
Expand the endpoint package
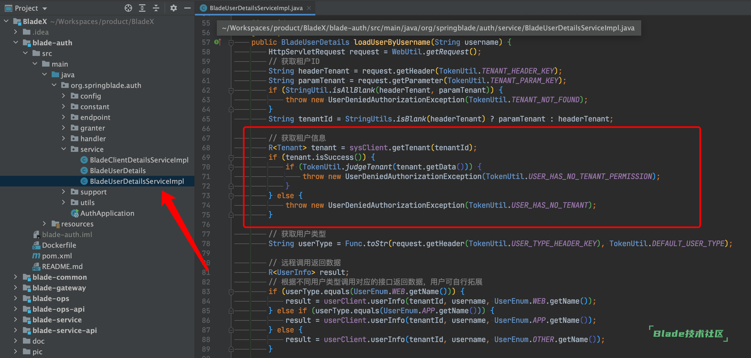click(x=64, y=117)
